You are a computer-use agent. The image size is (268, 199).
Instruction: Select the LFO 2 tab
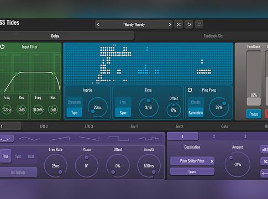pos(44,127)
